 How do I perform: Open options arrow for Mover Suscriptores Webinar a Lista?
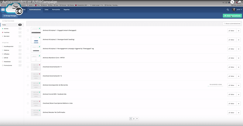[x=238, y=103]
